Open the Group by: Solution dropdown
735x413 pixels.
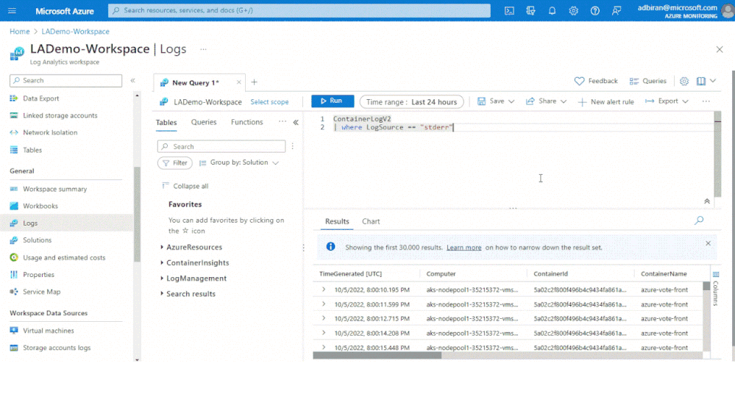tap(238, 162)
